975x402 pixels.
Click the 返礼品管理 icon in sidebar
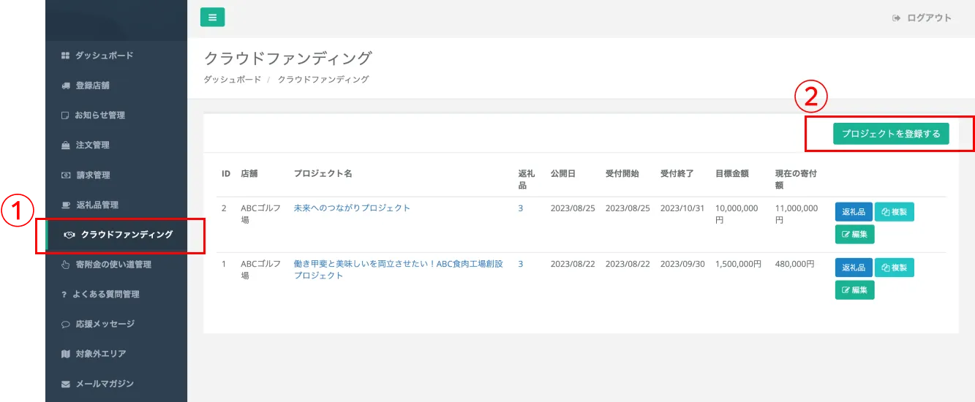[x=65, y=205]
